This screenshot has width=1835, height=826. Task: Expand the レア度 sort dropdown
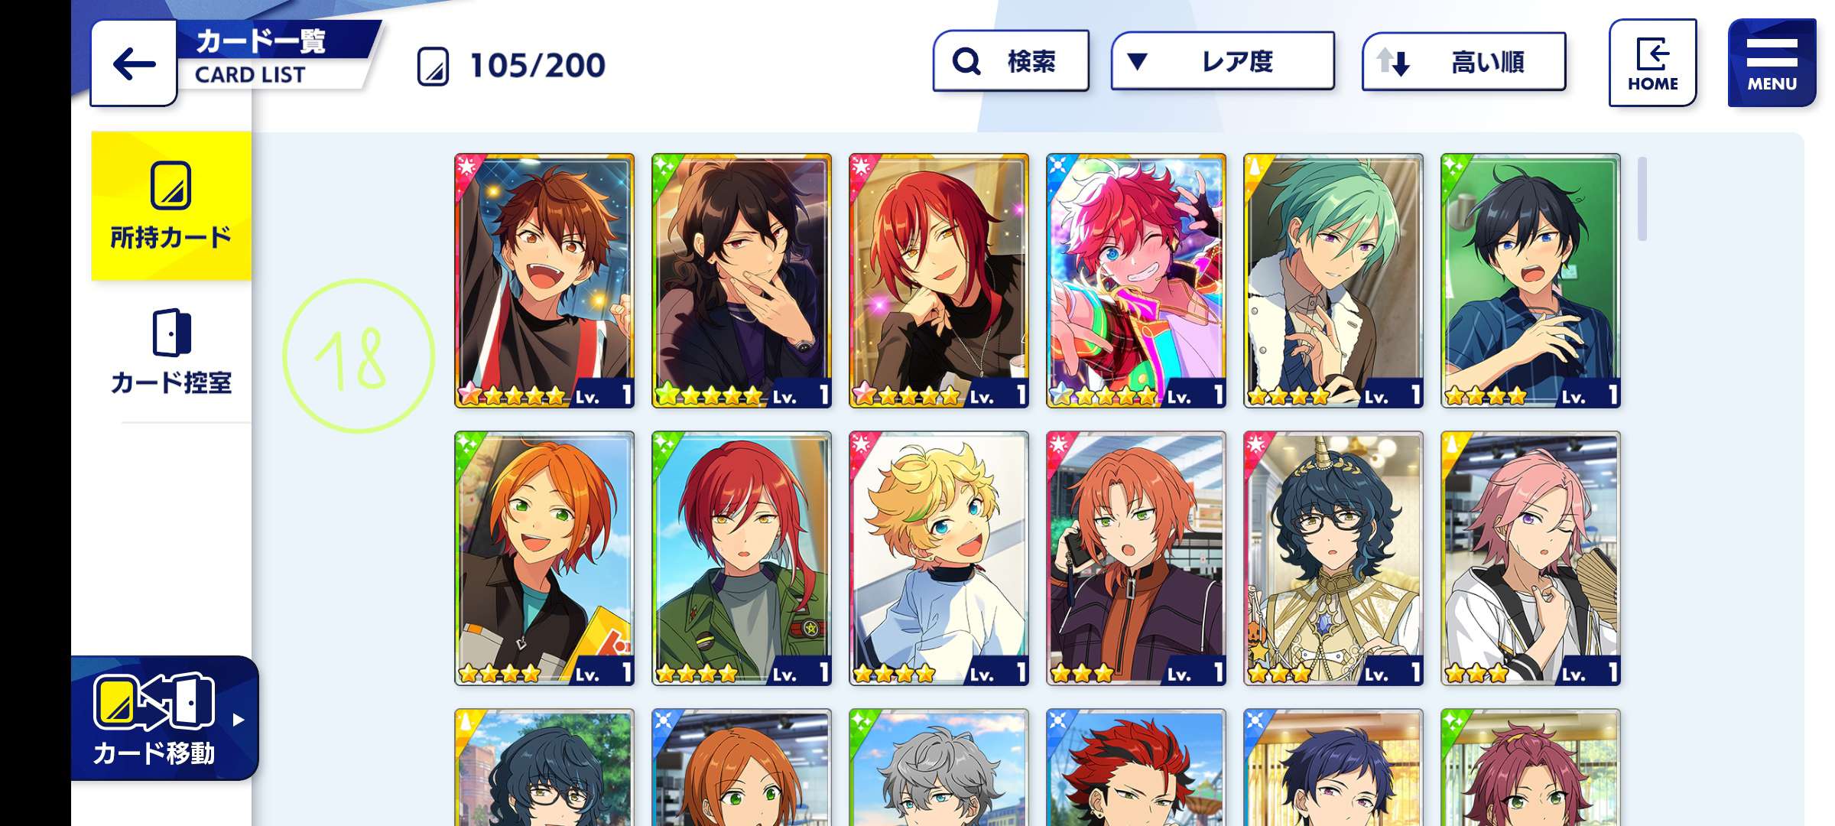point(1223,61)
